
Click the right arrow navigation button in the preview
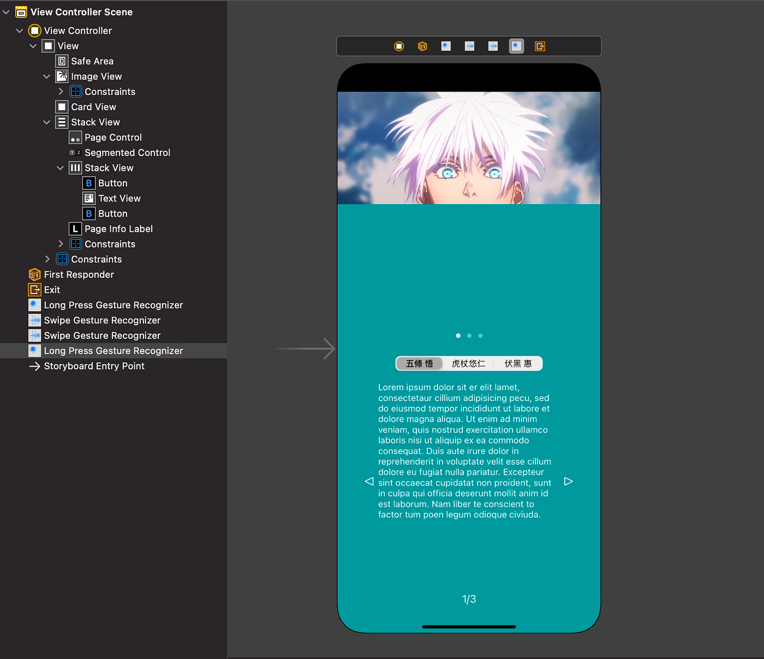[568, 481]
